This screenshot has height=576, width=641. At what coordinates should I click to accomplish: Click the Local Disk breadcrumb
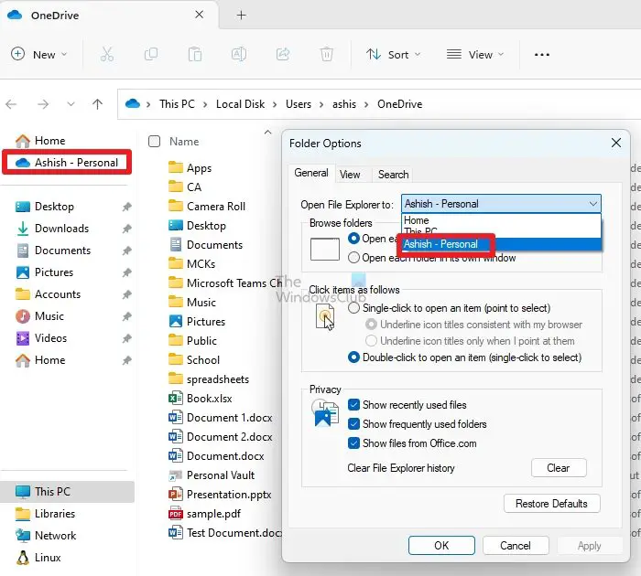click(x=240, y=104)
